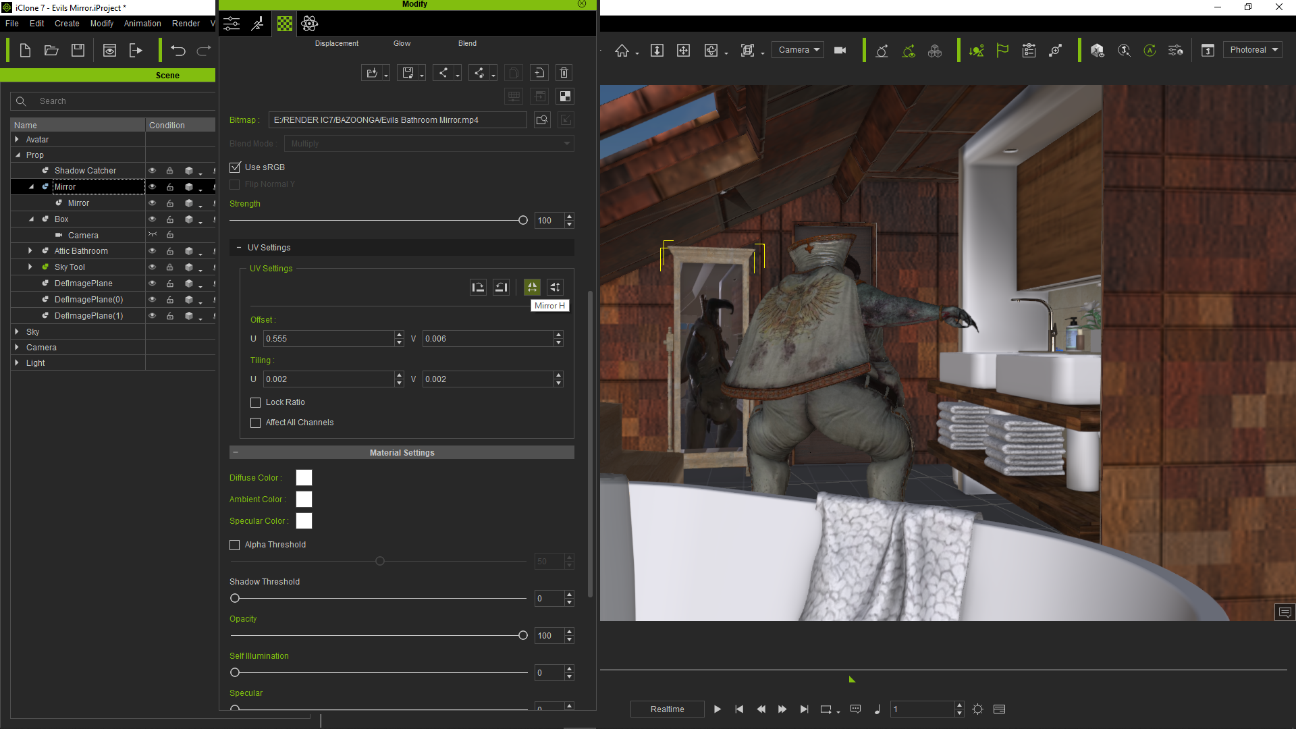1296x729 pixels.
Task: Click the Mirror H UV button
Action: (x=533, y=288)
